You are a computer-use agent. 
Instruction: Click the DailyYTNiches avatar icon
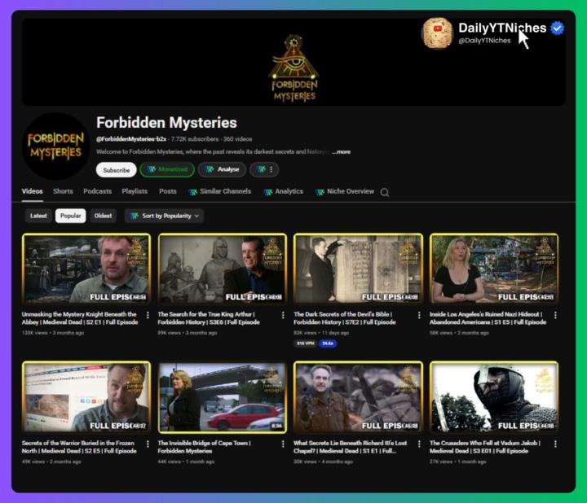coord(437,33)
